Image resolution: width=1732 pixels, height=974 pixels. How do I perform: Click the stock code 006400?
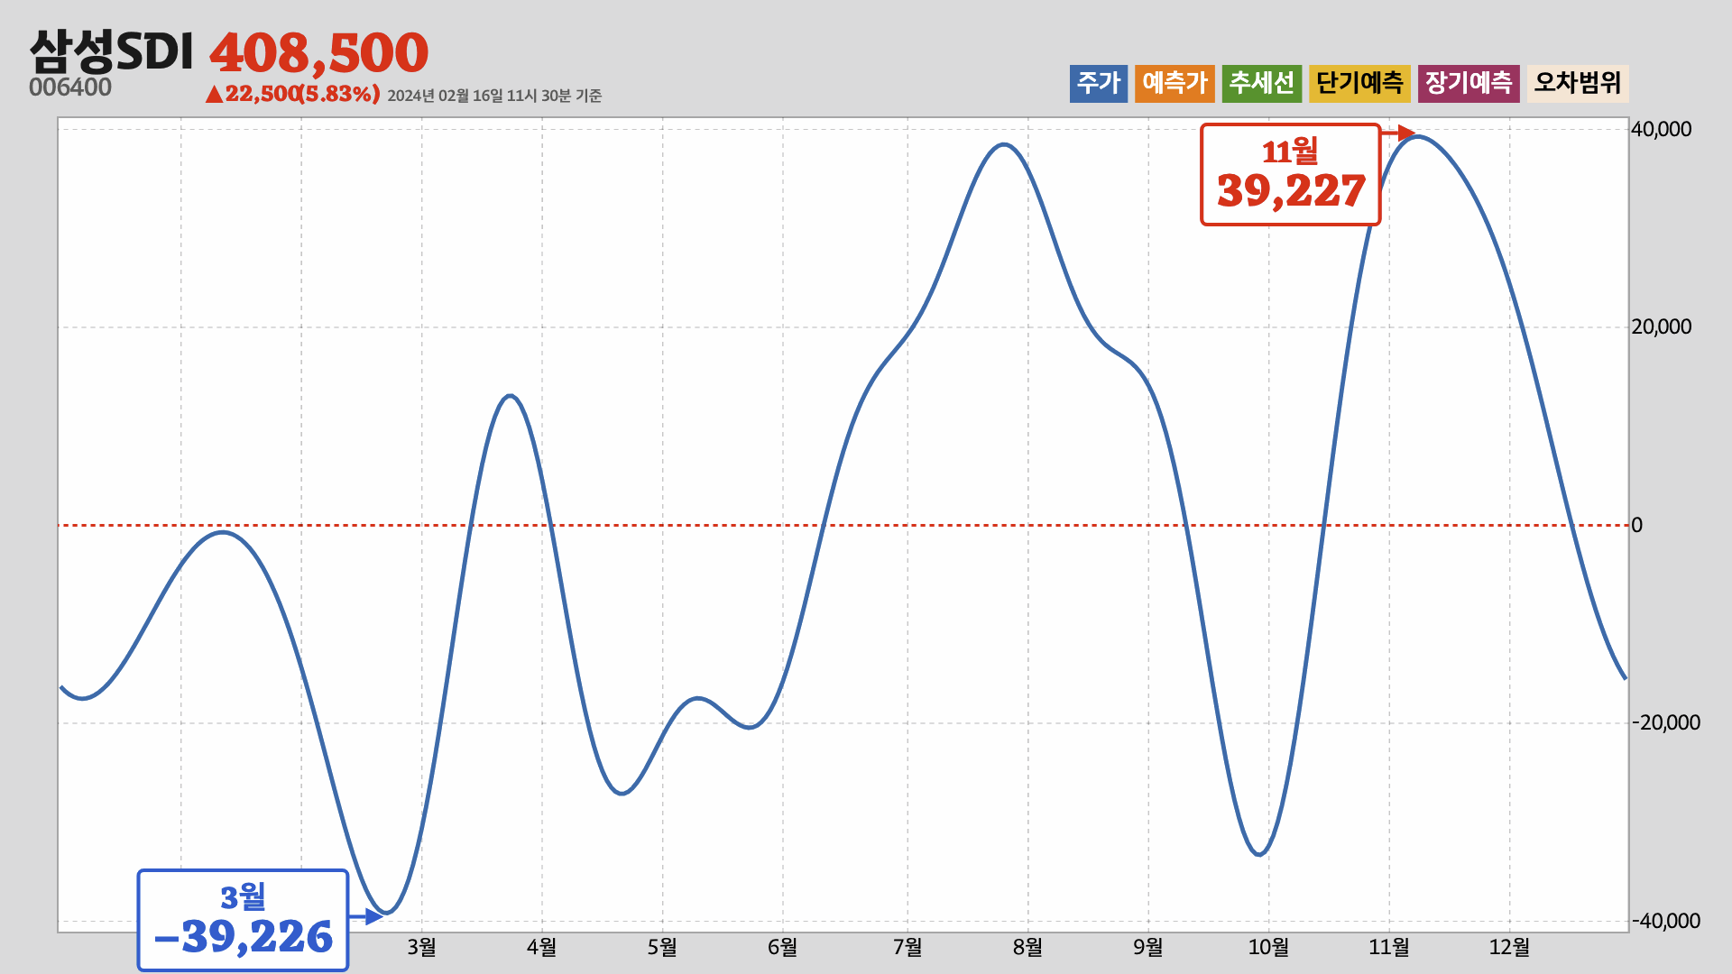pyautogui.click(x=70, y=87)
